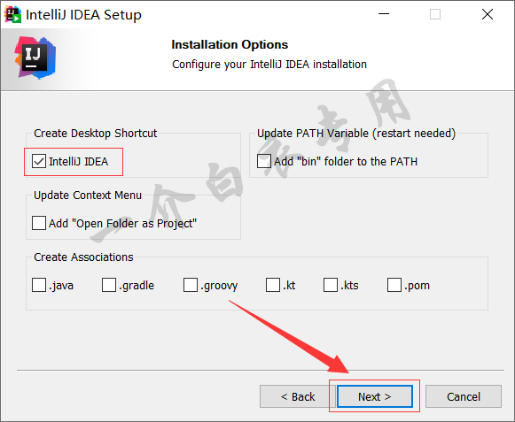Click the IntelliJ IDEA title bar icon
Image resolution: width=515 pixels, height=422 pixels.
click(12, 15)
